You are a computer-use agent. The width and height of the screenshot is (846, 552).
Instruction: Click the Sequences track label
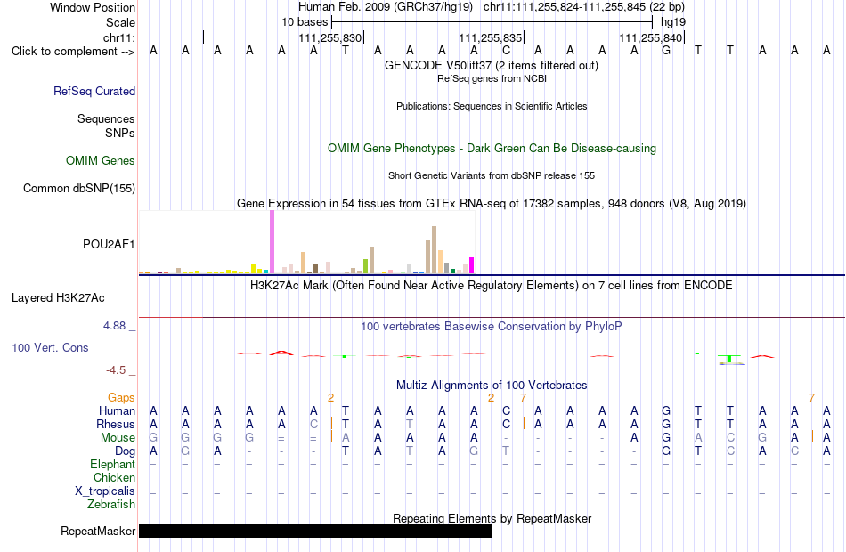tap(106, 118)
